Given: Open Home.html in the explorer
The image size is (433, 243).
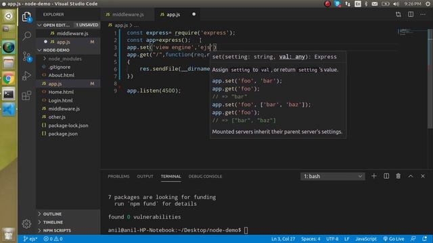Looking at the screenshot, I should pyautogui.click(x=61, y=92).
